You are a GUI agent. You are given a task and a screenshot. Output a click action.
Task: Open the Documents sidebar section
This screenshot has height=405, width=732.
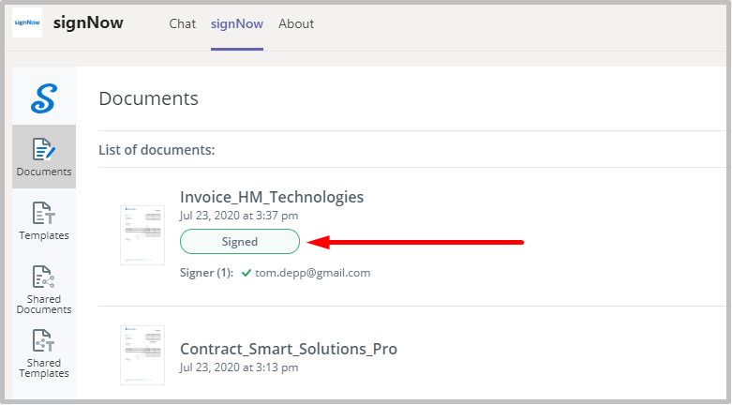click(x=44, y=157)
